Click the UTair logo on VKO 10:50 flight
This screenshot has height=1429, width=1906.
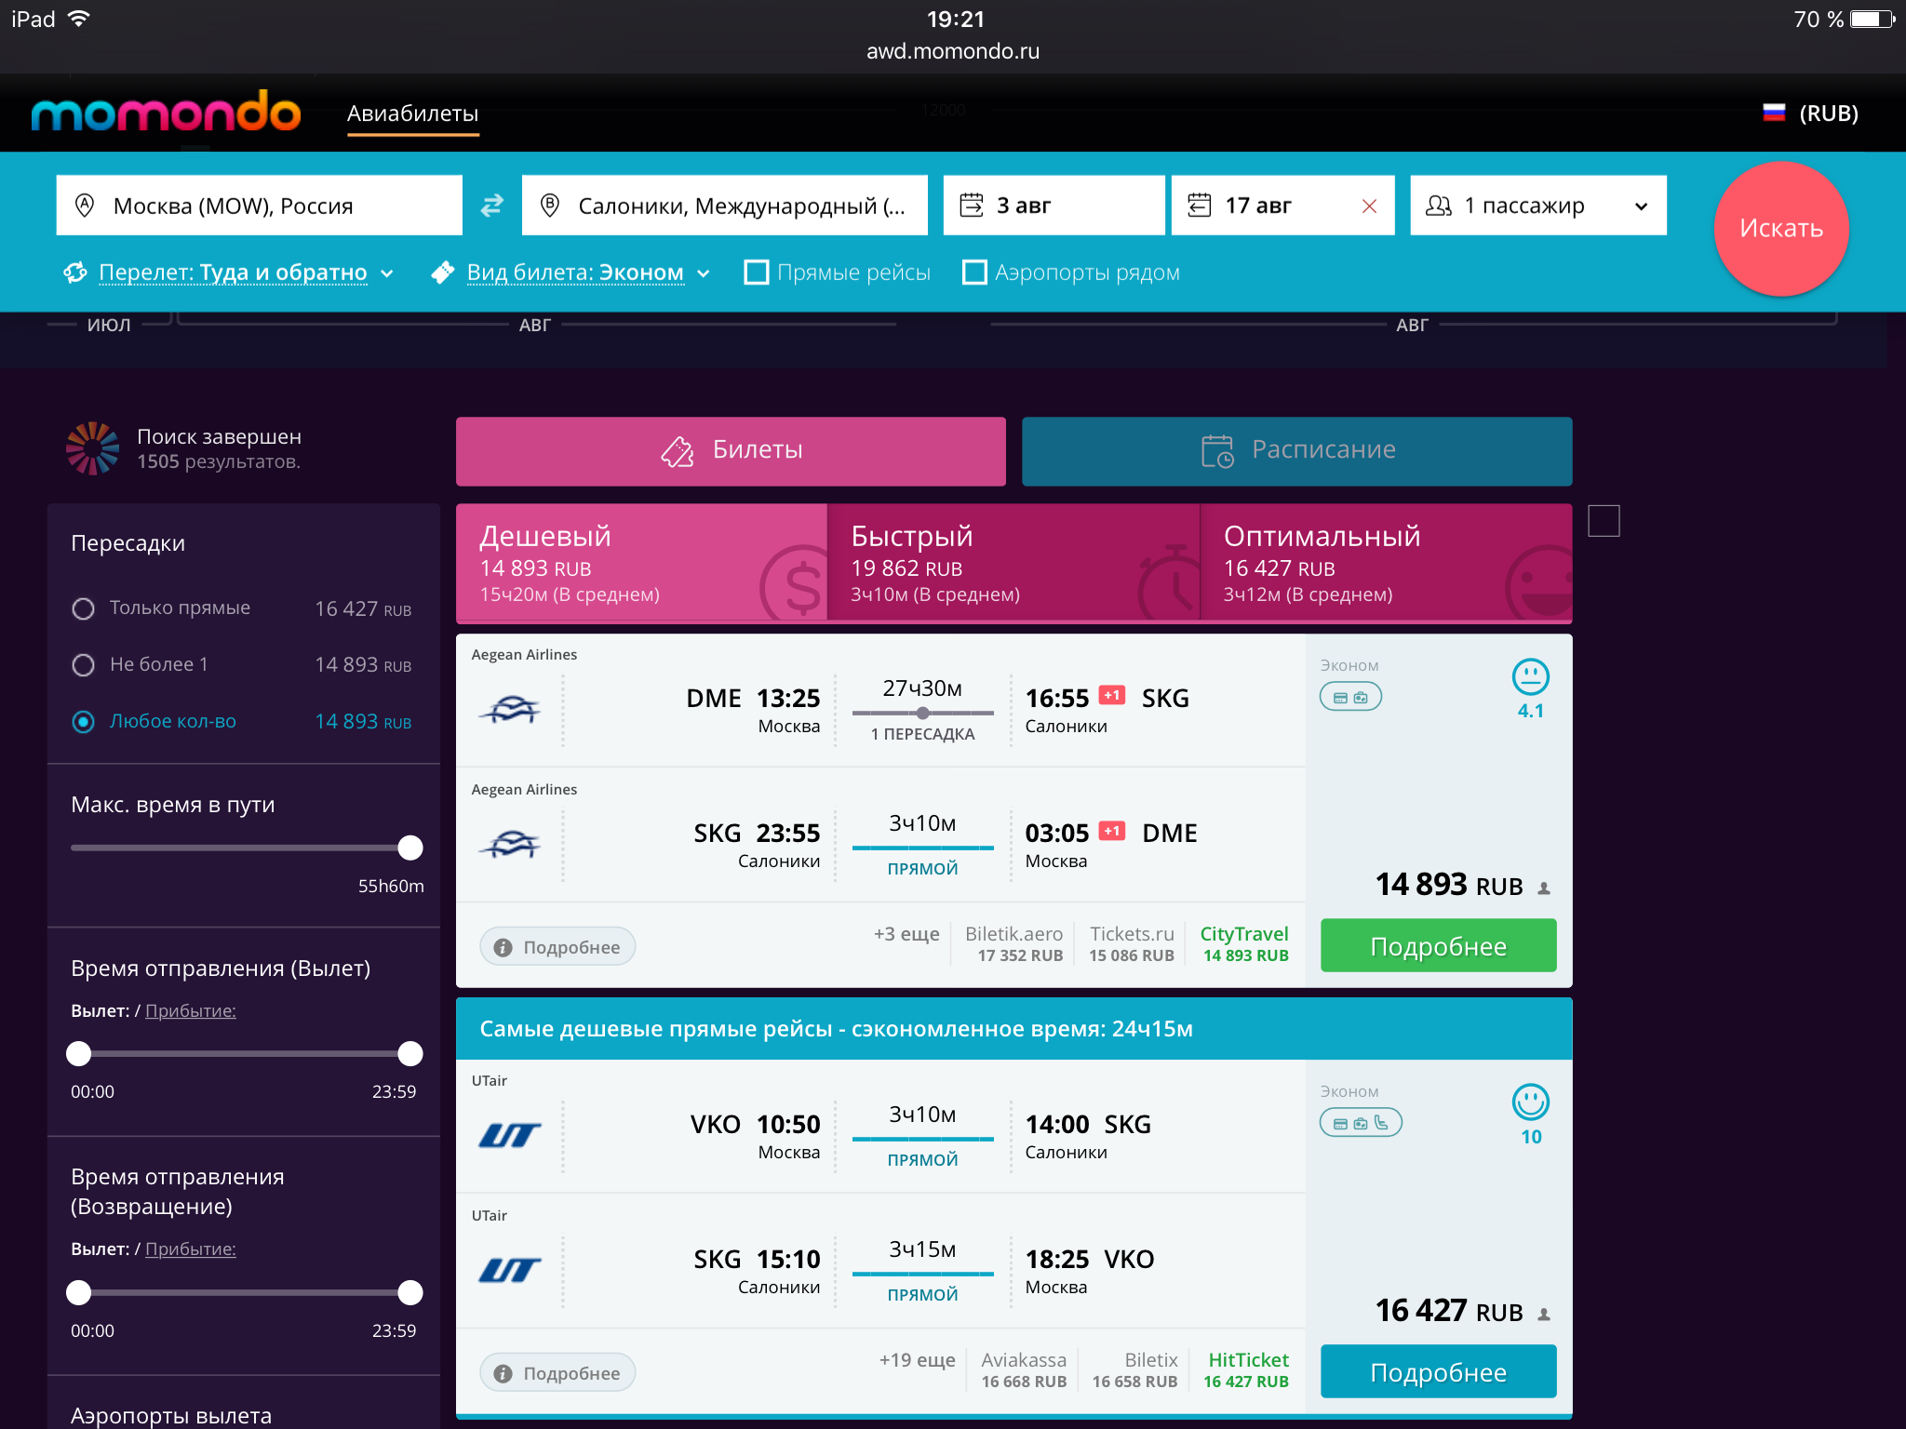click(509, 1136)
